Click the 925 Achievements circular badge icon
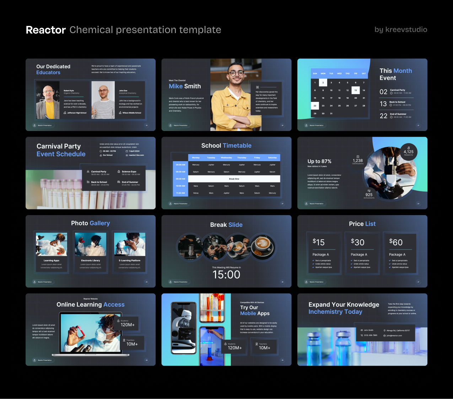 [x=369, y=191]
